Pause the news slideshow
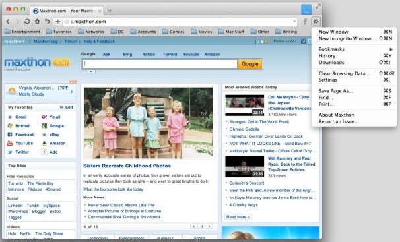The image size is (400, 242). (201, 226)
